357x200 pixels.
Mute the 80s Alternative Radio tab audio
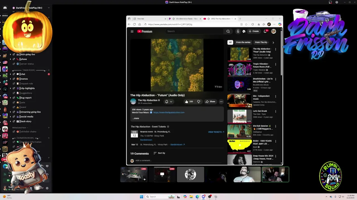coord(173,19)
